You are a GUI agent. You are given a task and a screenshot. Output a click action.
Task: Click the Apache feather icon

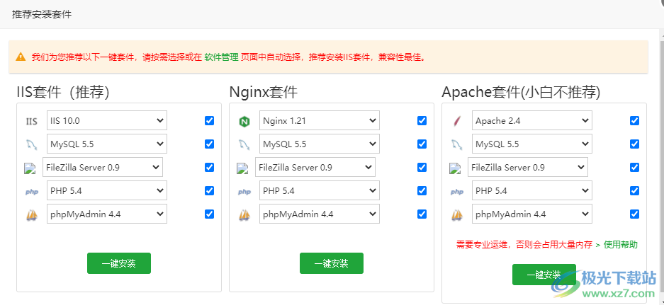(457, 122)
